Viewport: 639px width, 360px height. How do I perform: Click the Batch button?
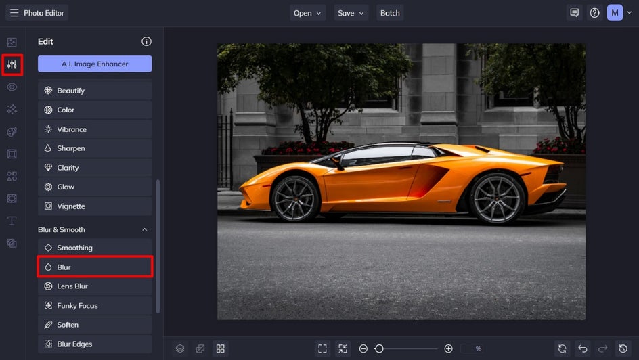[x=390, y=13]
